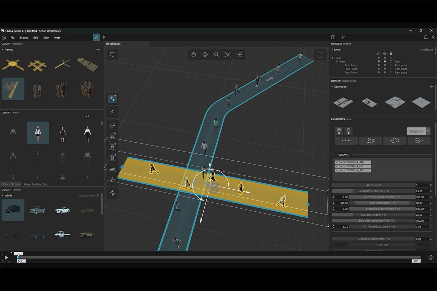Click the frame-all fit view icon
Viewport: 437px width, 291px height.
(x=239, y=55)
